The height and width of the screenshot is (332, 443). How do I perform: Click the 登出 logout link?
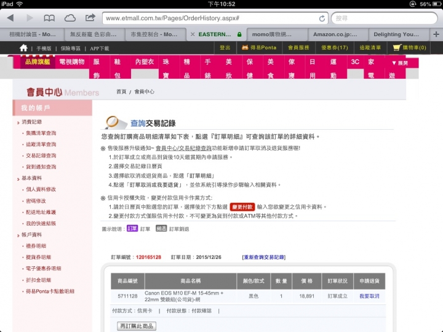pos(225,47)
